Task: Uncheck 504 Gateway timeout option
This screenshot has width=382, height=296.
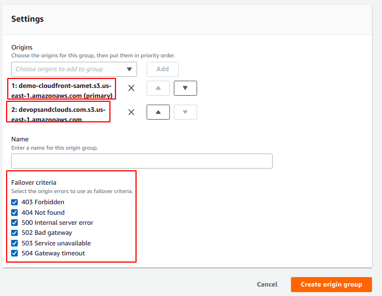Action: click(x=14, y=253)
